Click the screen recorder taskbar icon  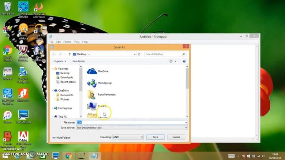[81, 156]
